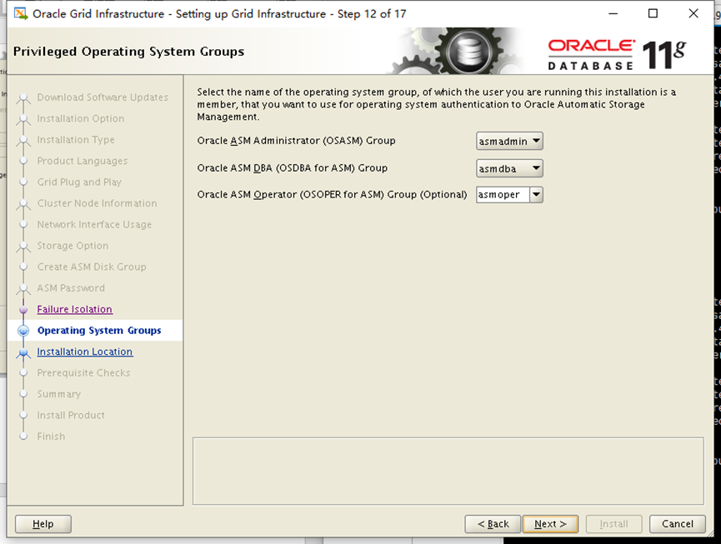The image size is (721, 544).
Task: Open the OSOPER group dropdown showing asmoper
Action: 509,195
